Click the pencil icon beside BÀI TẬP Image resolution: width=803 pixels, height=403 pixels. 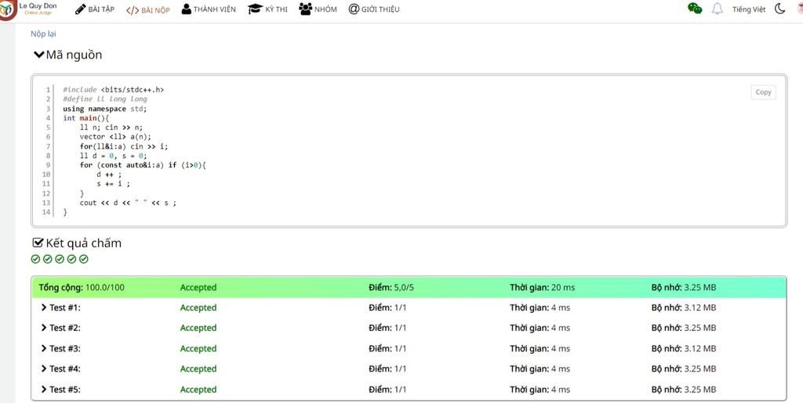pos(81,9)
